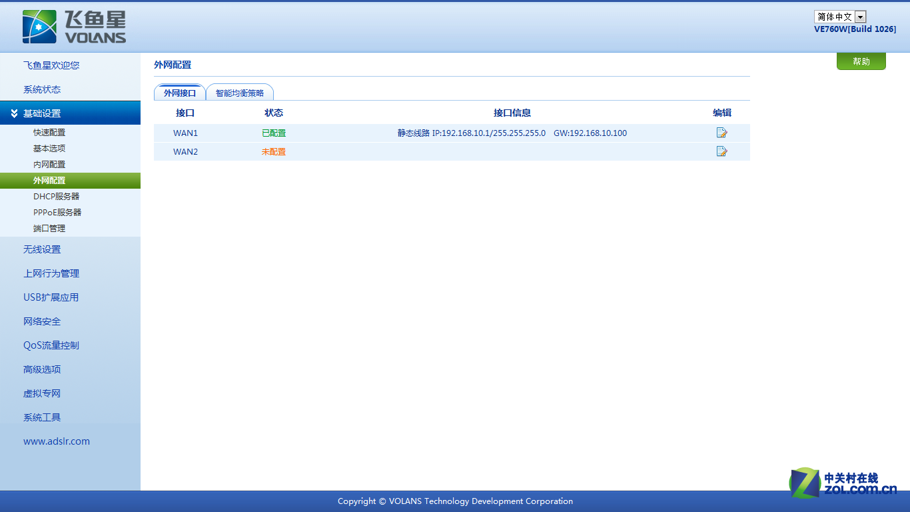The height and width of the screenshot is (512, 910).
Task: Switch to the 外网接口 tab
Action: 180,93
